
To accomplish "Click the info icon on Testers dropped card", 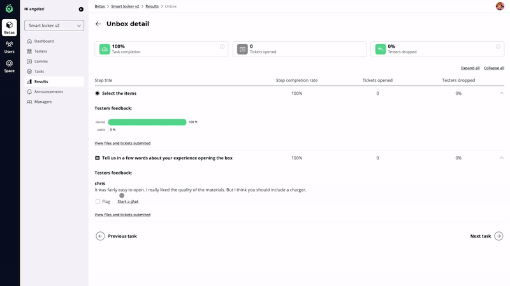I will 499,46.
